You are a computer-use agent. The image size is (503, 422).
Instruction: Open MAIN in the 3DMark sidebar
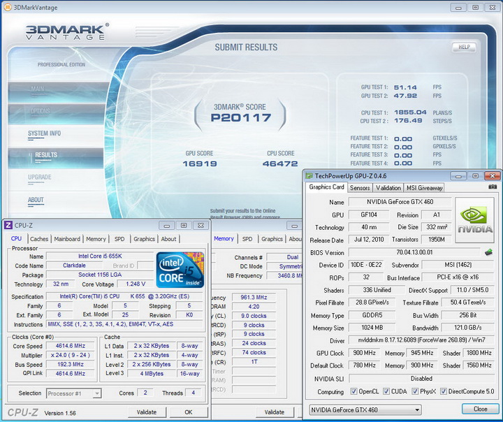tap(59, 91)
